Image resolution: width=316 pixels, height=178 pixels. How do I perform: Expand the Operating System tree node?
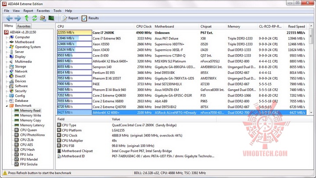click(7, 47)
